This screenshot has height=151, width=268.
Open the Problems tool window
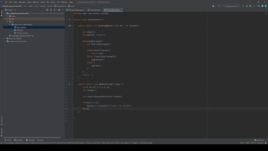[x=18, y=140]
